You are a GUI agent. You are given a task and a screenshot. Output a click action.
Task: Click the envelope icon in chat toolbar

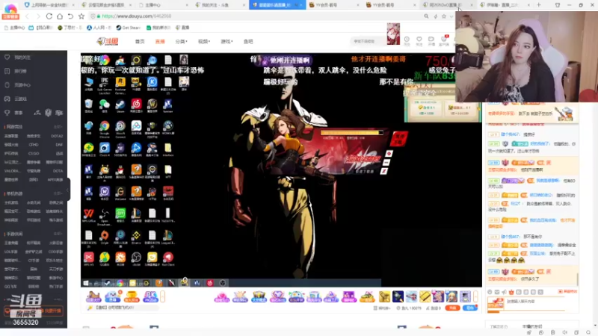click(x=497, y=292)
